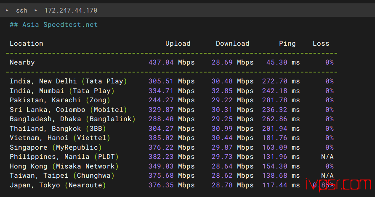The height and width of the screenshot is (197, 375).
Task: Click the 29.87 download value
Action: [x=222, y=147]
